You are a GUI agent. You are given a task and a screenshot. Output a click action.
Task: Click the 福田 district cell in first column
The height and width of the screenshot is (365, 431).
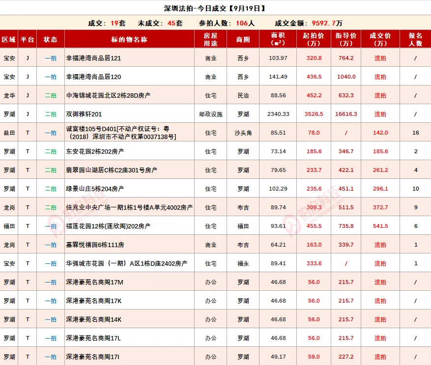9,226
